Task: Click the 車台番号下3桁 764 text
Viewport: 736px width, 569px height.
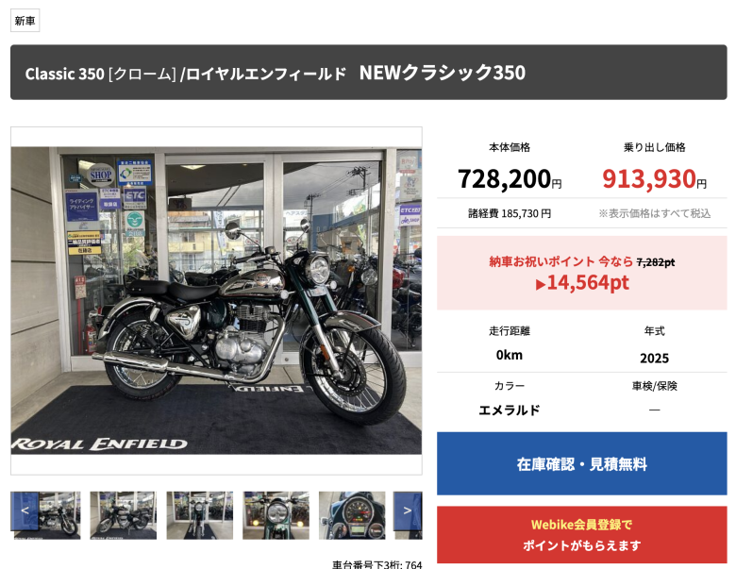Action: coord(377,564)
